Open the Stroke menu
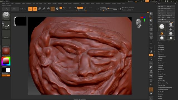Viewport: 178px width, 100px height. (x=93, y=3)
